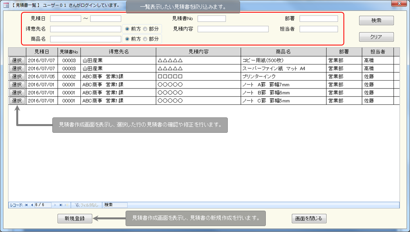Screen dimensions: 410x232
Task: Go to previous record in navigator
Action: tap(32, 205)
